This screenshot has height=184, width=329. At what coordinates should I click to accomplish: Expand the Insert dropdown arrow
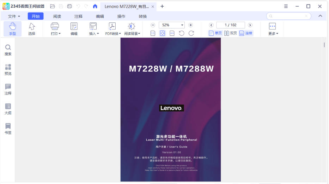[x=98, y=34]
